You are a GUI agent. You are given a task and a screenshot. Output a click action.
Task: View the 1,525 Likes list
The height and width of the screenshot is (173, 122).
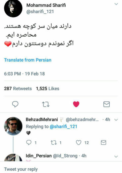(x=48, y=88)
